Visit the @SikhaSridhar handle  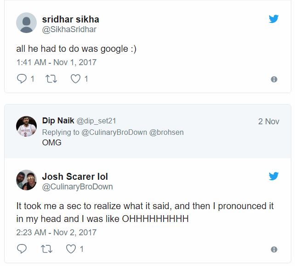[x=69, y=29]
